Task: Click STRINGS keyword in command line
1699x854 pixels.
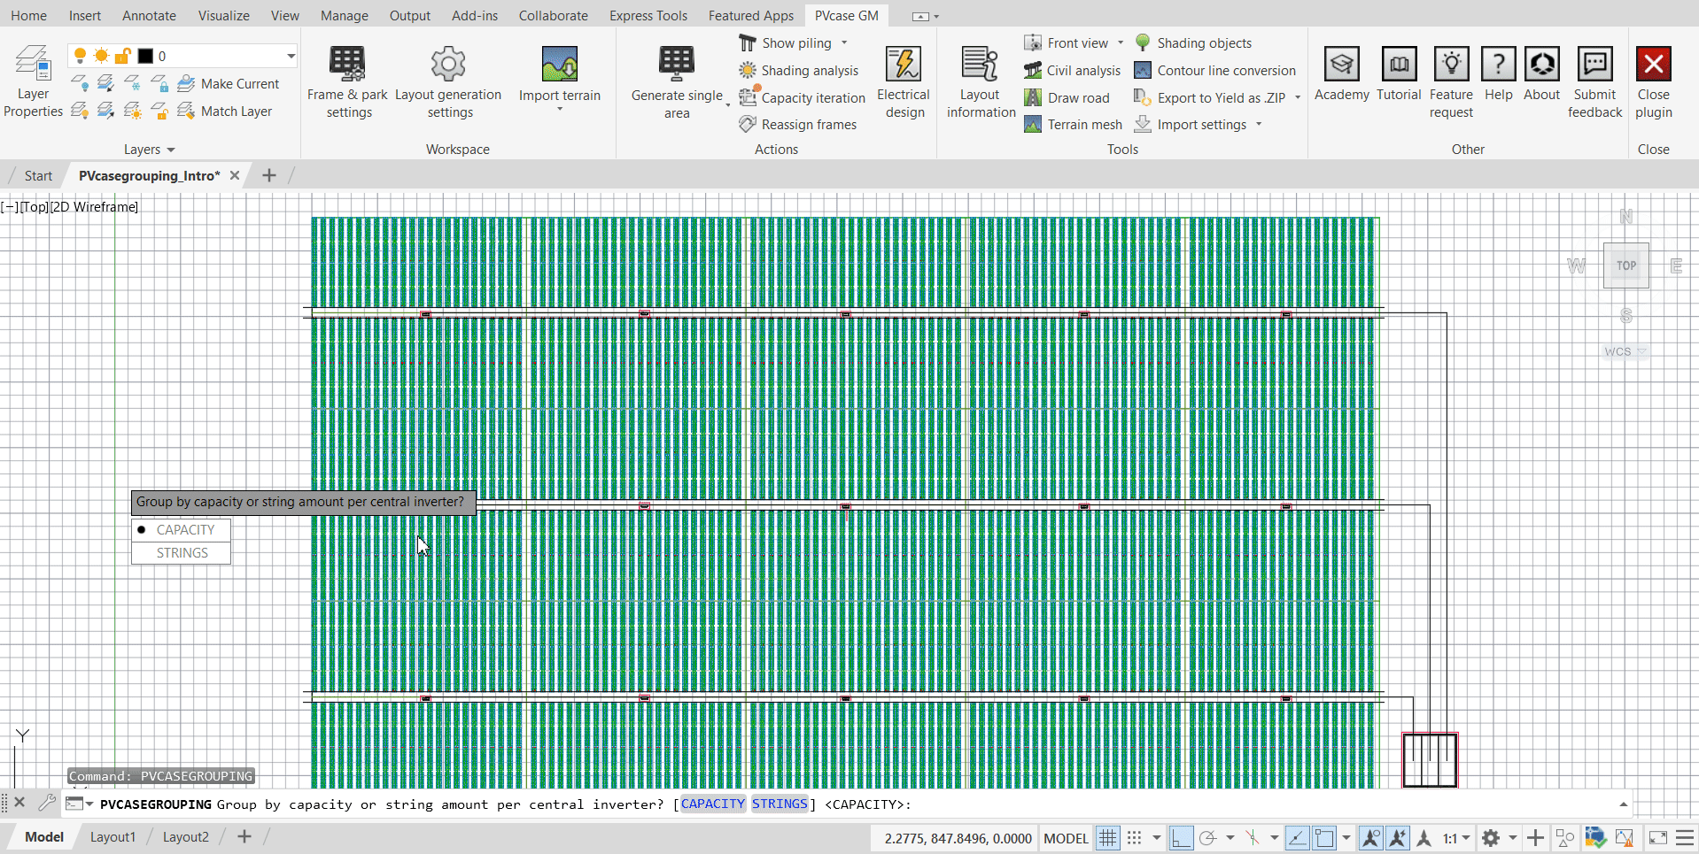Action: coord(780,804)
